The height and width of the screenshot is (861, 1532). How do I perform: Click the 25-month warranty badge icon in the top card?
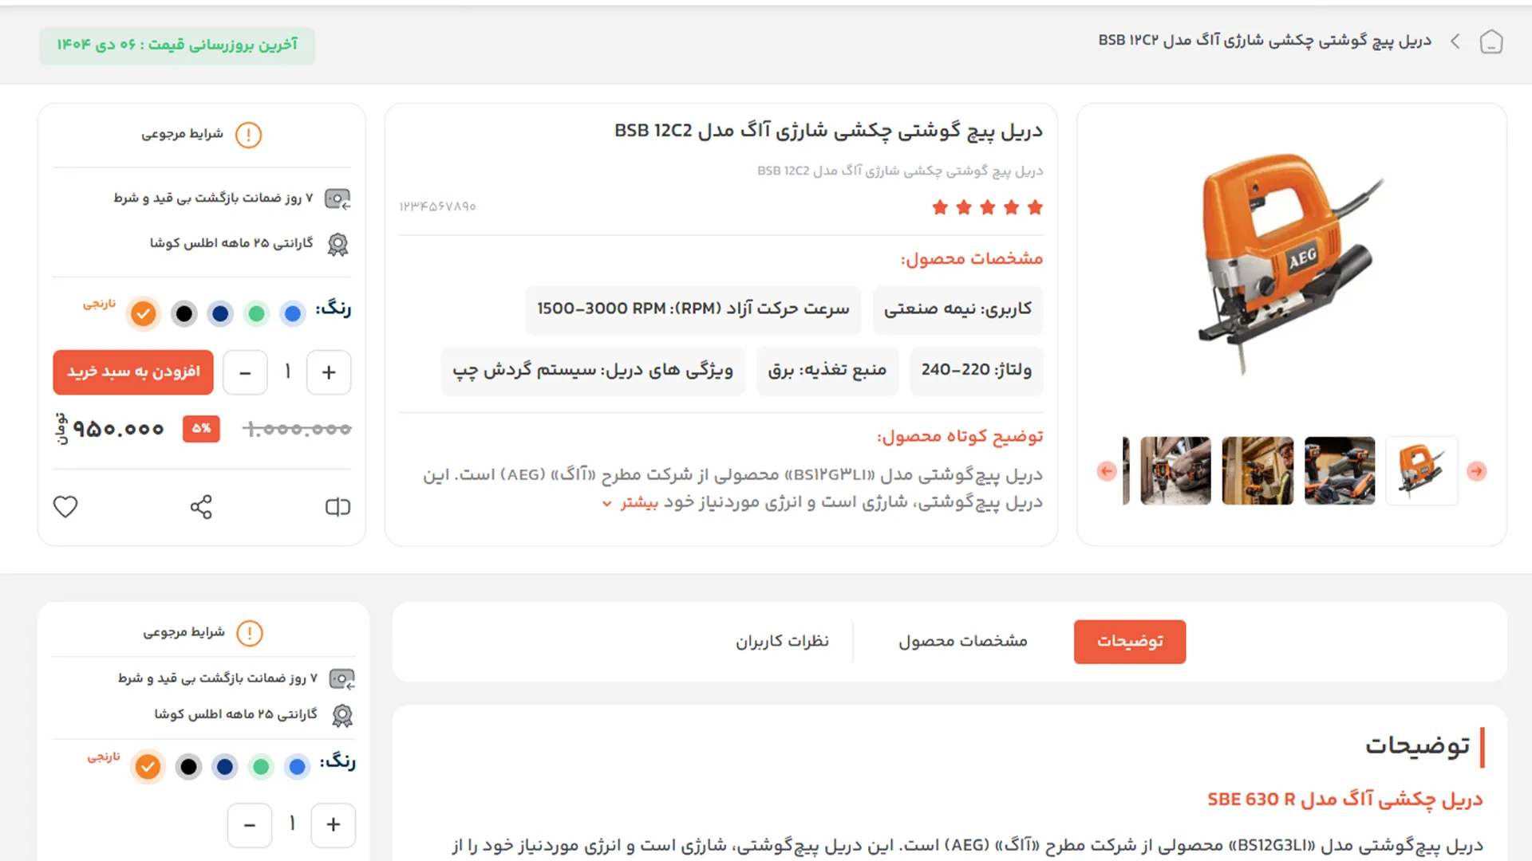pos(338,244)
